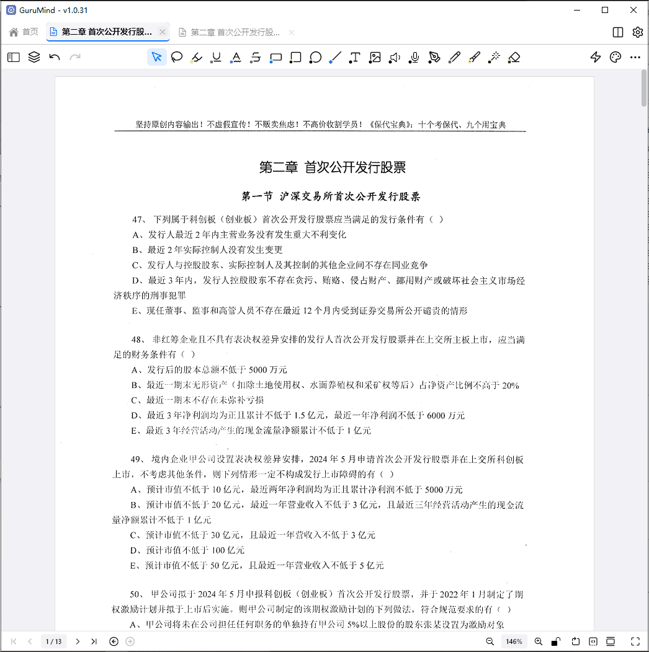Go to the next page
The height and width of the screenshot is (652, 649).
click(x=78, y=641)
